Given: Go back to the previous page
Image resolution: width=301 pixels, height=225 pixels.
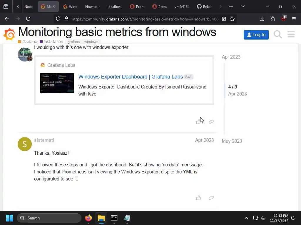Looking at the screenshot, I should click(7, 19).
